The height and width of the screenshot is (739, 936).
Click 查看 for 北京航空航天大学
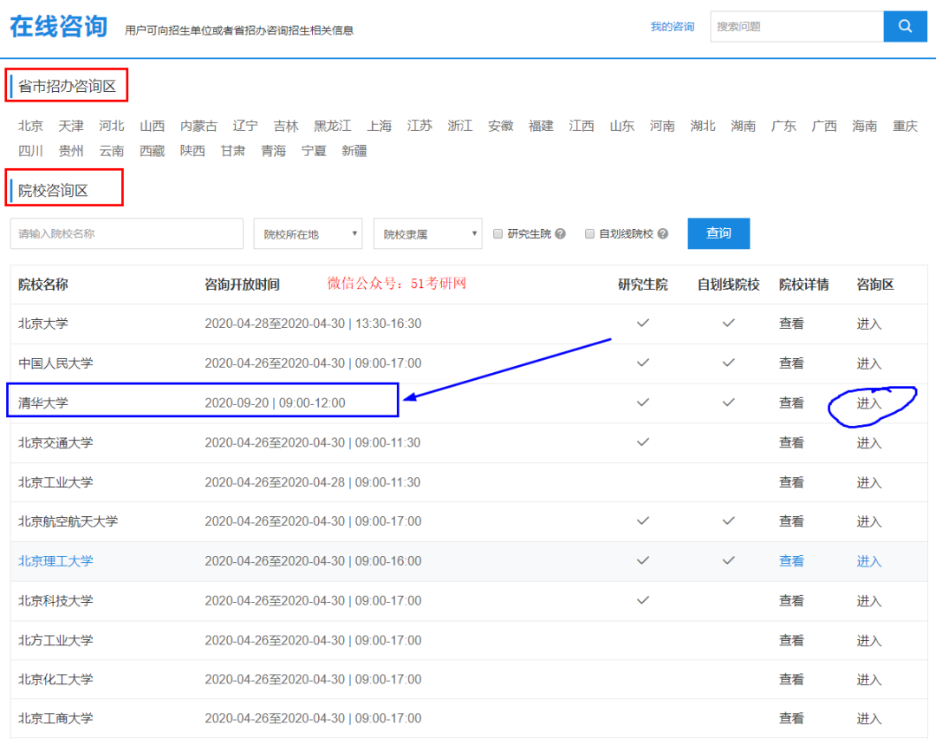(x=790, y=521)
